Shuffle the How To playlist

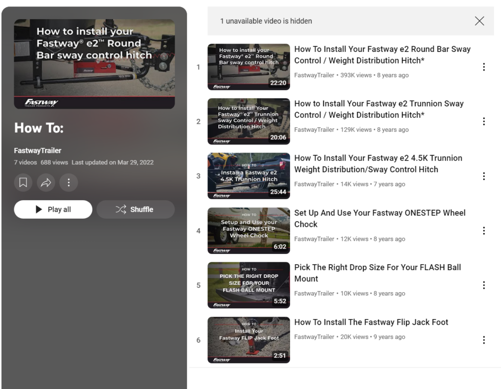tap(135, 209)
